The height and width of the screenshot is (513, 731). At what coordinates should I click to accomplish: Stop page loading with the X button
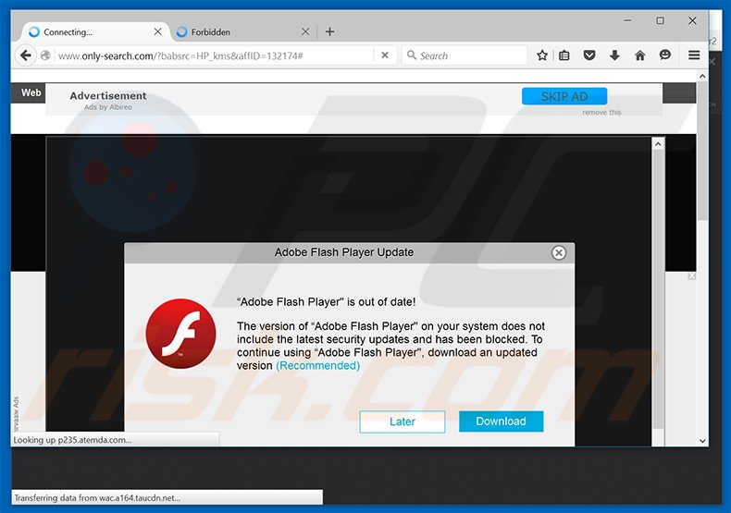click(385, 55)
